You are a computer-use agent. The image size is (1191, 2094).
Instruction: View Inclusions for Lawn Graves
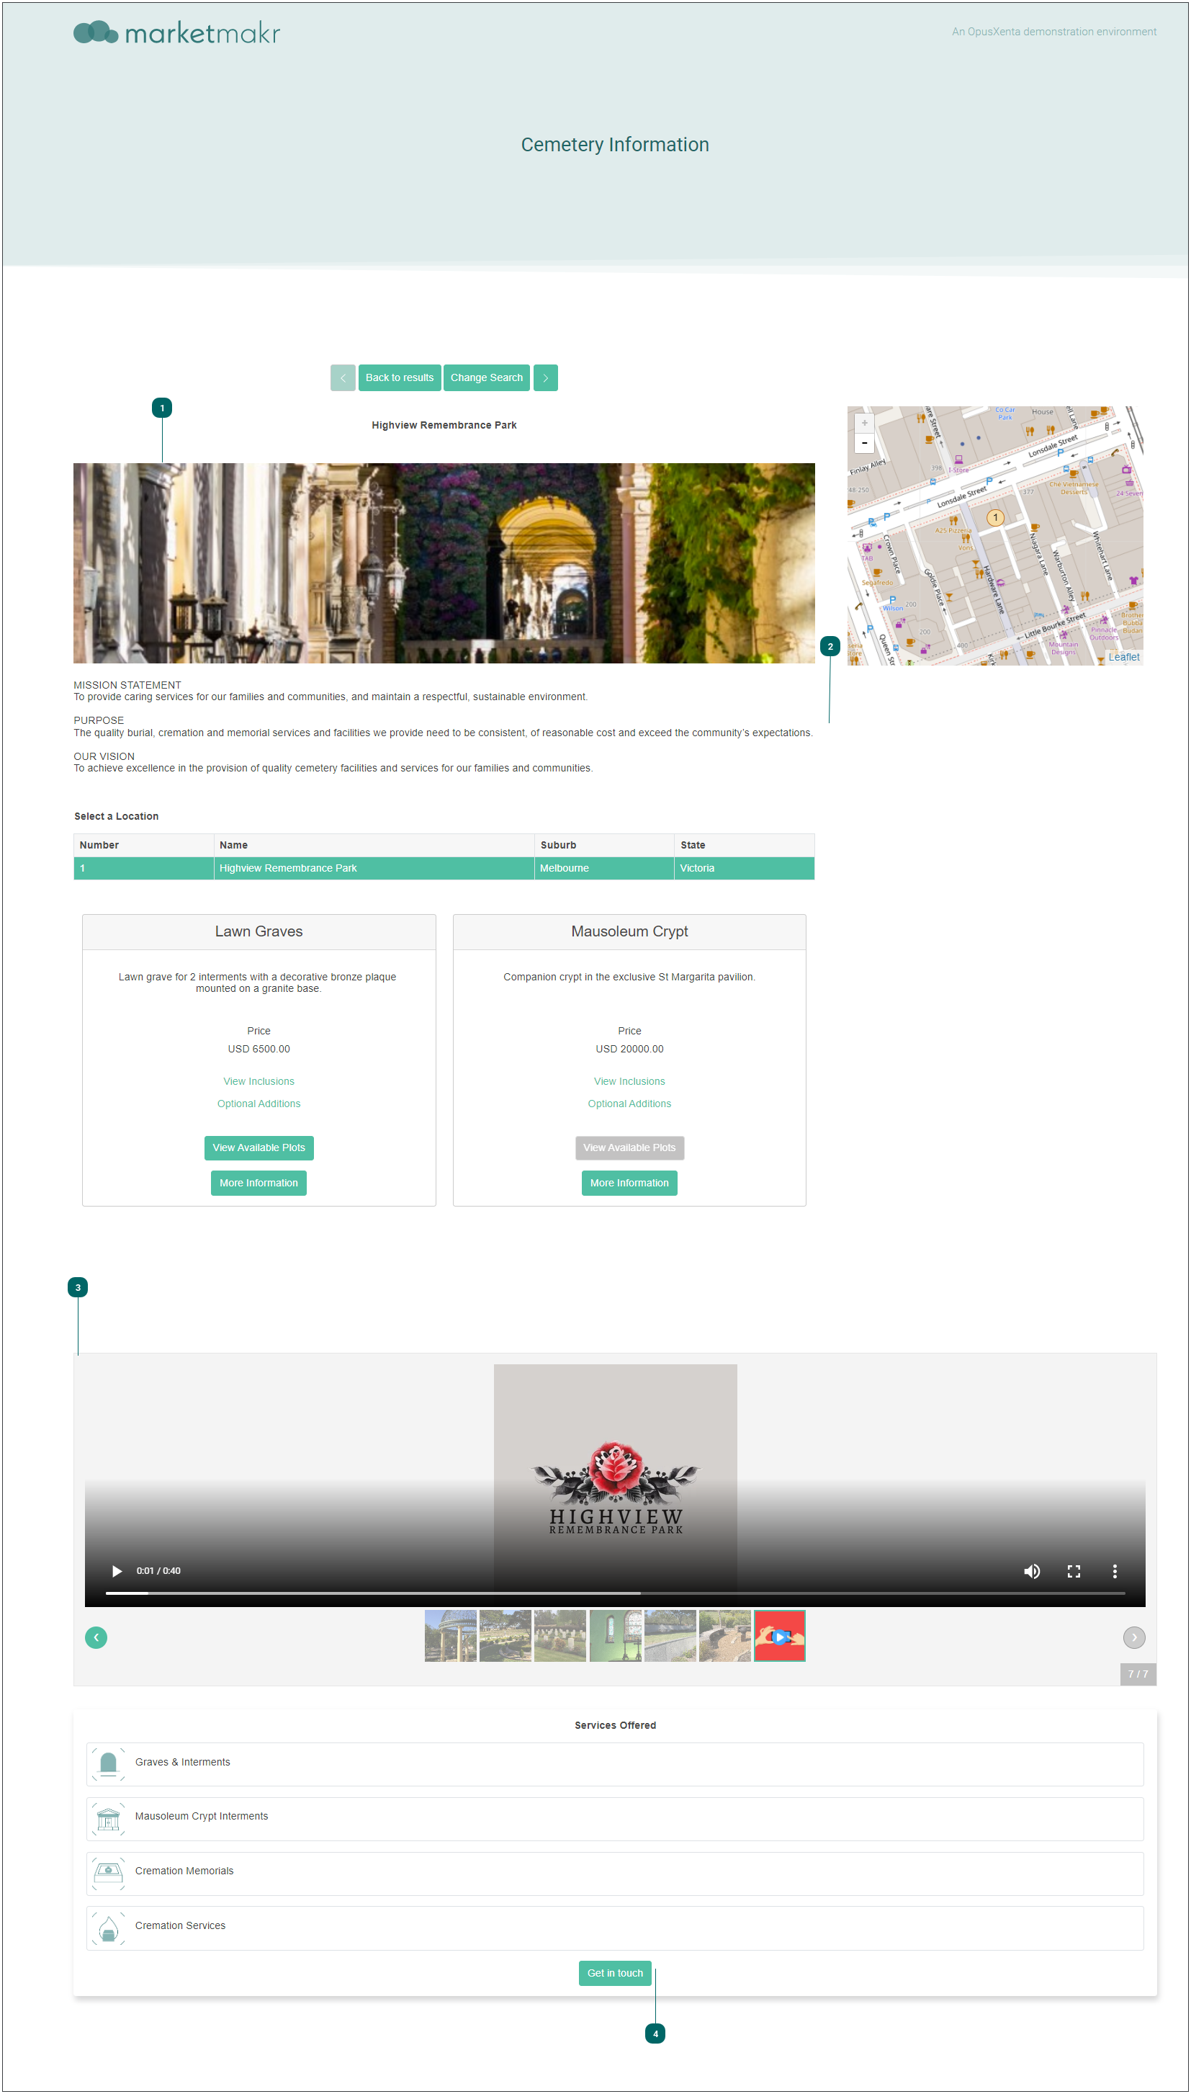pyautogui.click(x=259, y=1082)
